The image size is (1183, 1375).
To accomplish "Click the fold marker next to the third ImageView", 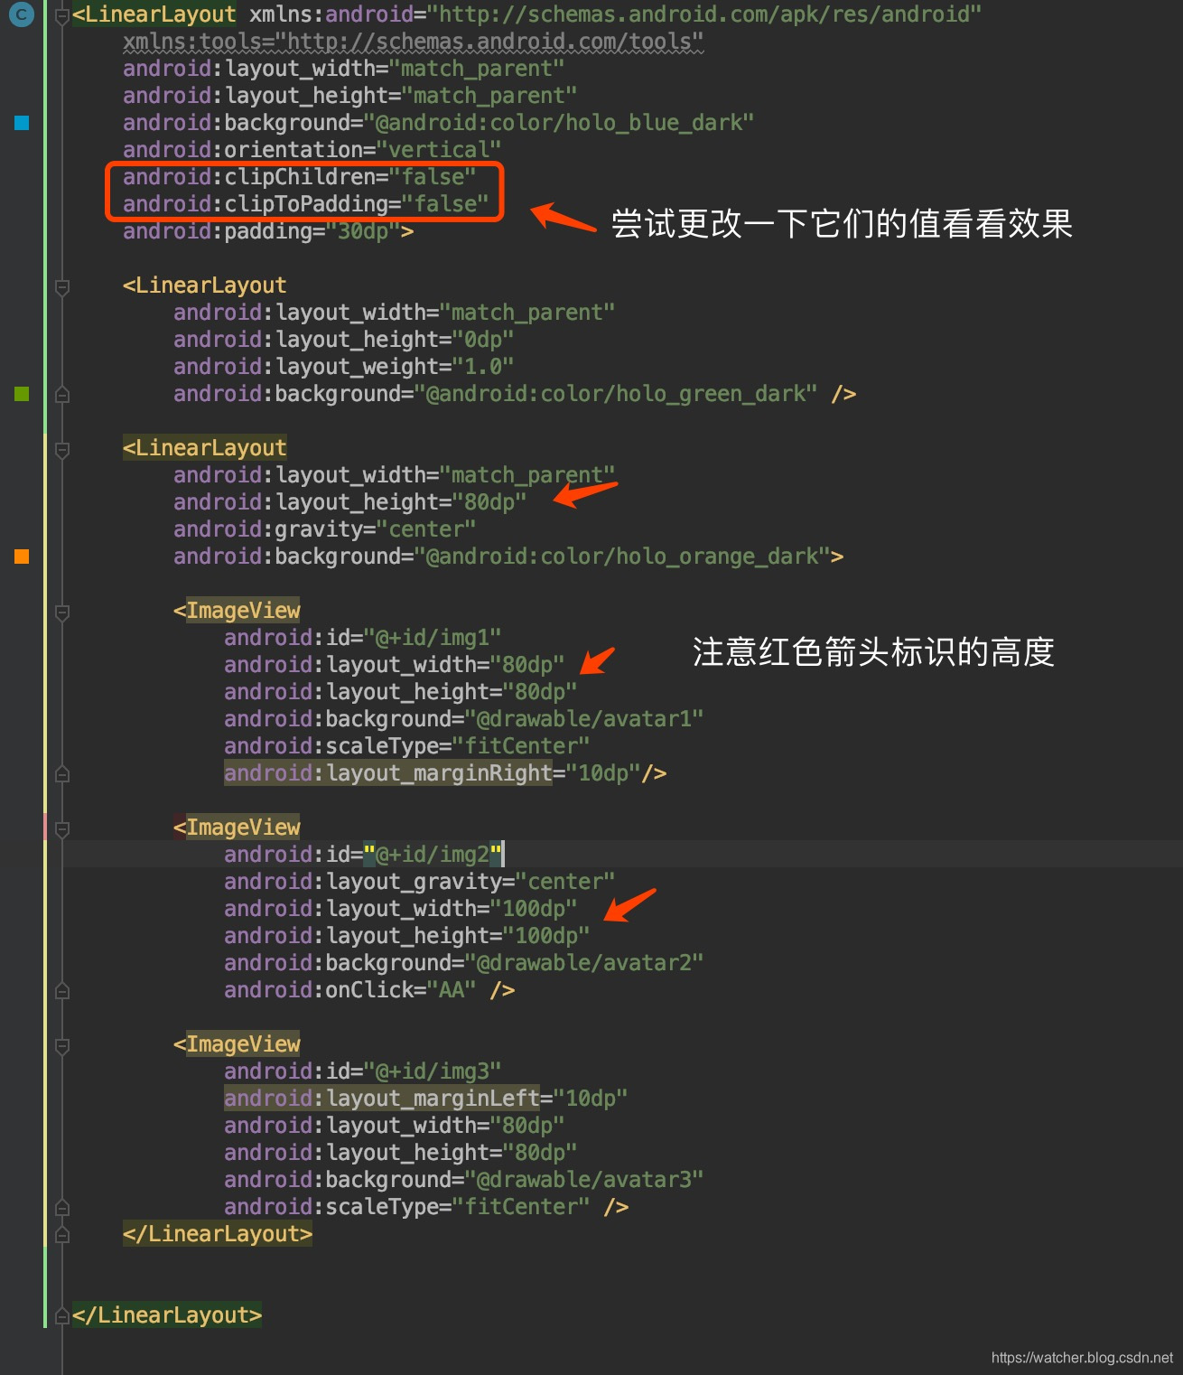I will coord(61,1045).
